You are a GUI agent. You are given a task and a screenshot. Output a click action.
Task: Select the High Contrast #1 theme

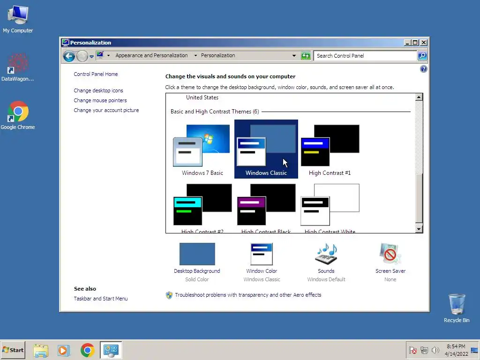[x=330, y=150]
